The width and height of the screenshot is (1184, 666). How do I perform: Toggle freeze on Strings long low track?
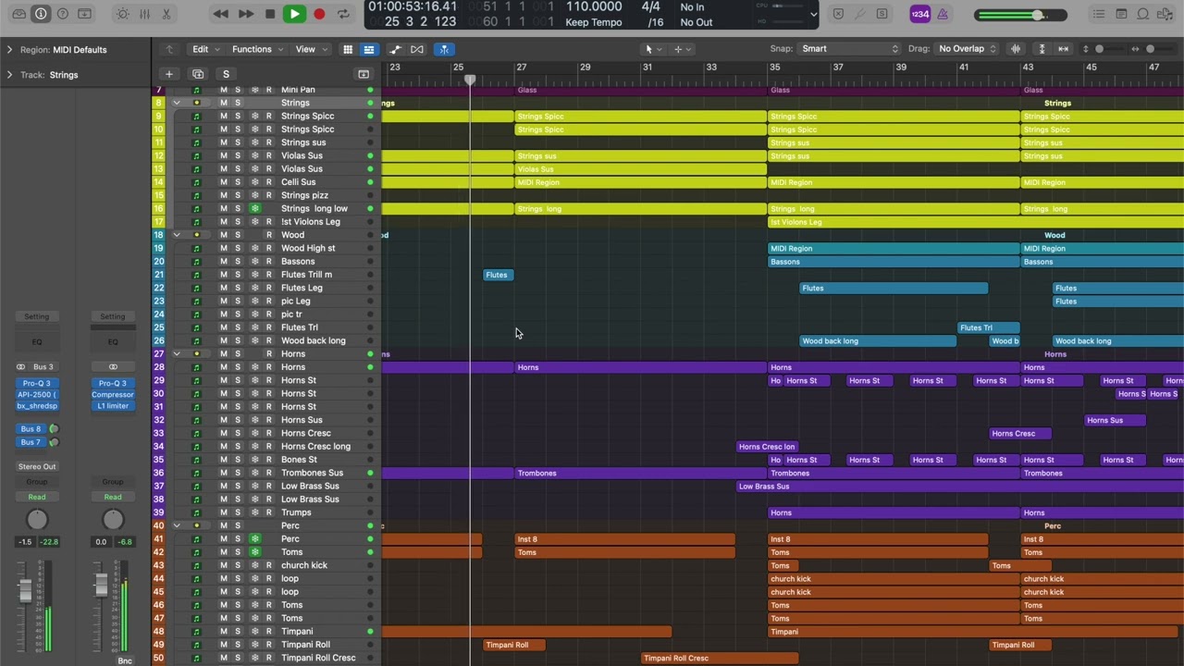(x=254, y=209)
